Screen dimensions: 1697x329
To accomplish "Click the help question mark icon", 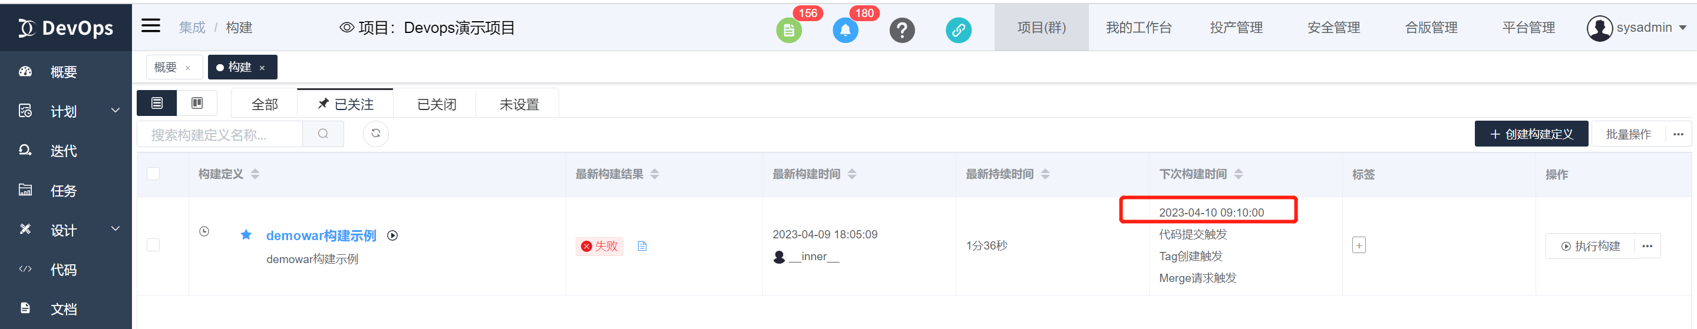I will pos(902,30).
